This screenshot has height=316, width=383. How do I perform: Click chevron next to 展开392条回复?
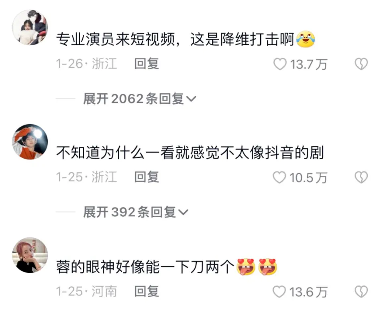pyautogui.click(x=183, y=212)
